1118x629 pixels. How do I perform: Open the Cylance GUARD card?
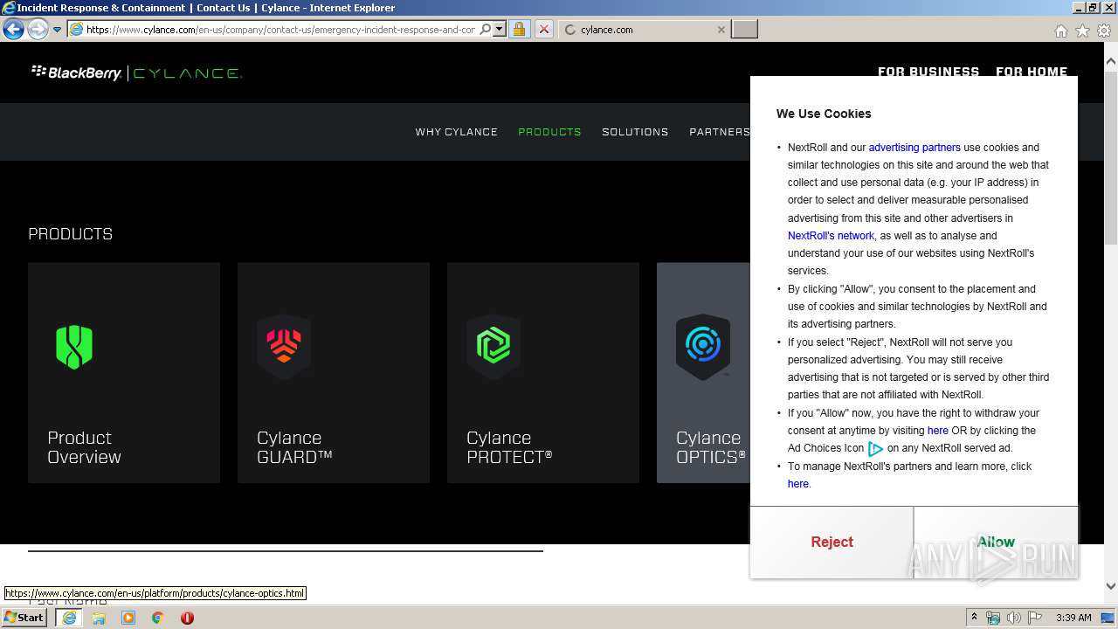tap(334, 373)
